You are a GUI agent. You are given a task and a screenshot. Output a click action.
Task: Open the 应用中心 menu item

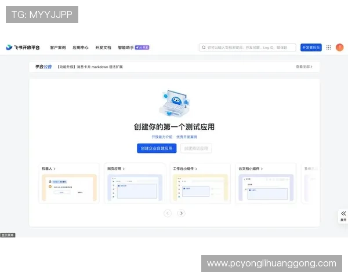pyautogui.click(x=81, y=47)
